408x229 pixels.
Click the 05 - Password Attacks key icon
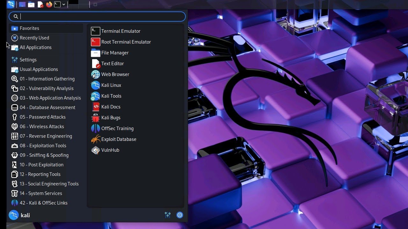point(15,117)
